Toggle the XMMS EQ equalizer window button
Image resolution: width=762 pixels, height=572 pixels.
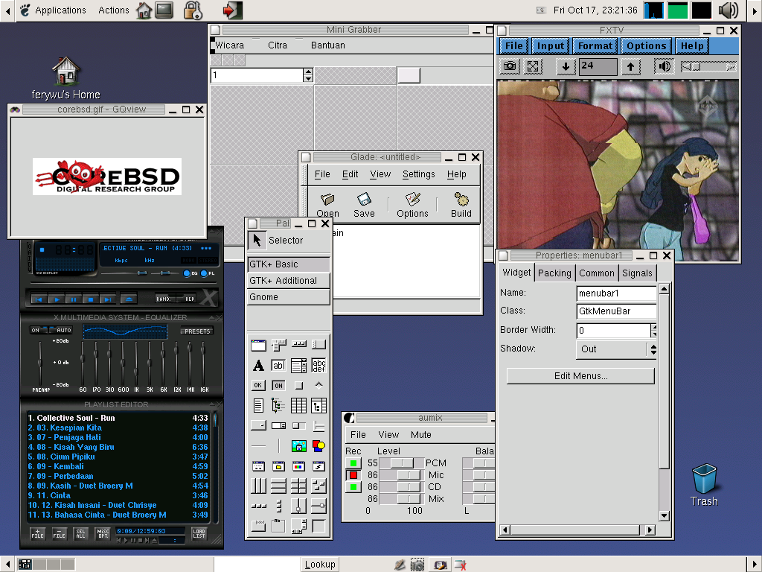[190, 273]
